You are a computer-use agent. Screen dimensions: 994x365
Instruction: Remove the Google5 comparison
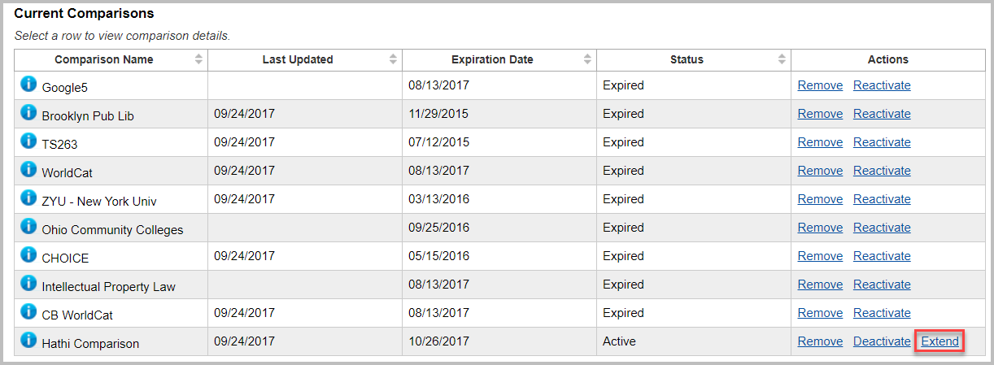coord(820,85)
